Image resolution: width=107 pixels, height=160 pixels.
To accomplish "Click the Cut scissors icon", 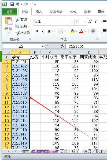I will coord(17,19).
